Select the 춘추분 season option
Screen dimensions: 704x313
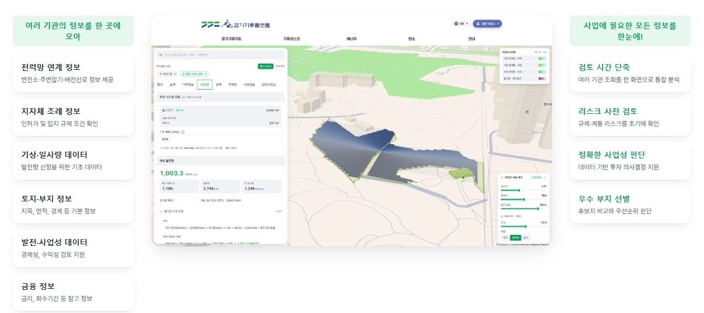(x=515, y=237)
